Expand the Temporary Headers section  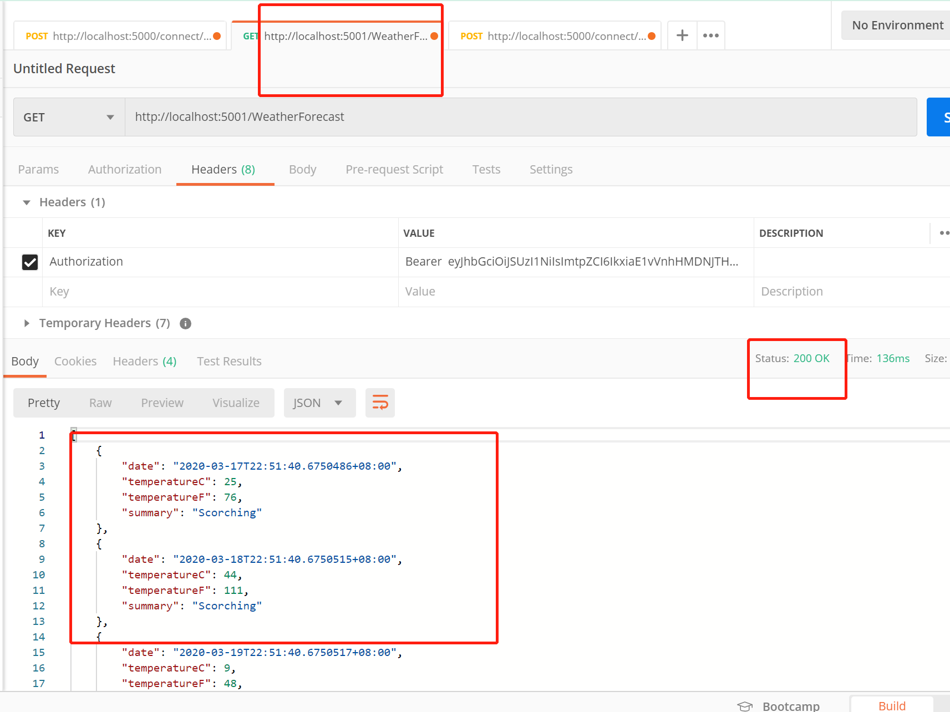click(x=26, y=323)
